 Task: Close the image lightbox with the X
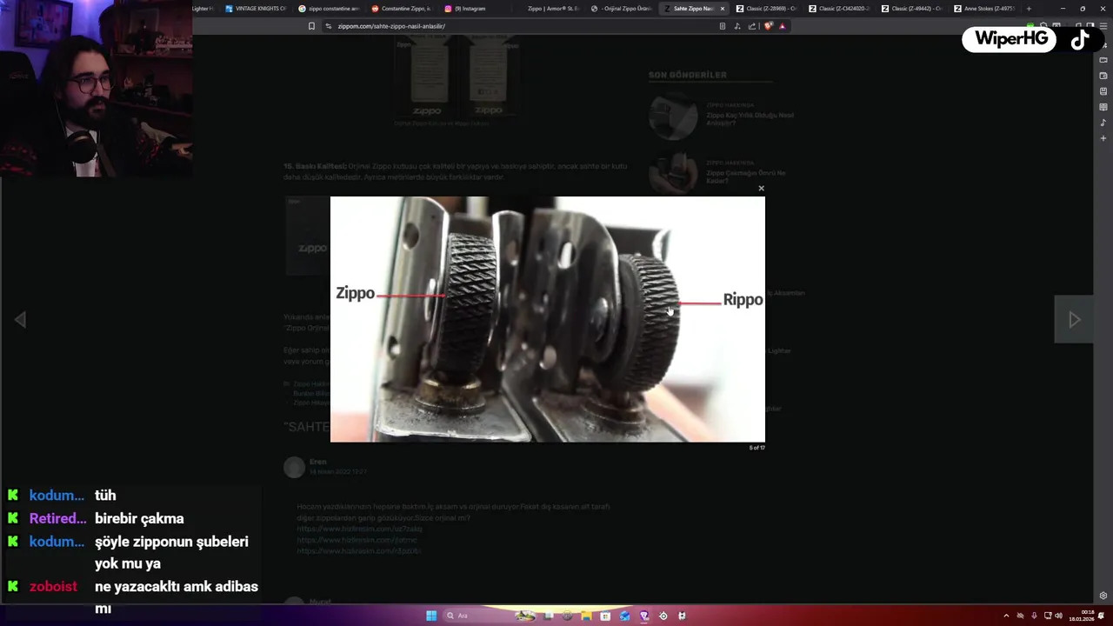click(x=761, y=188)
